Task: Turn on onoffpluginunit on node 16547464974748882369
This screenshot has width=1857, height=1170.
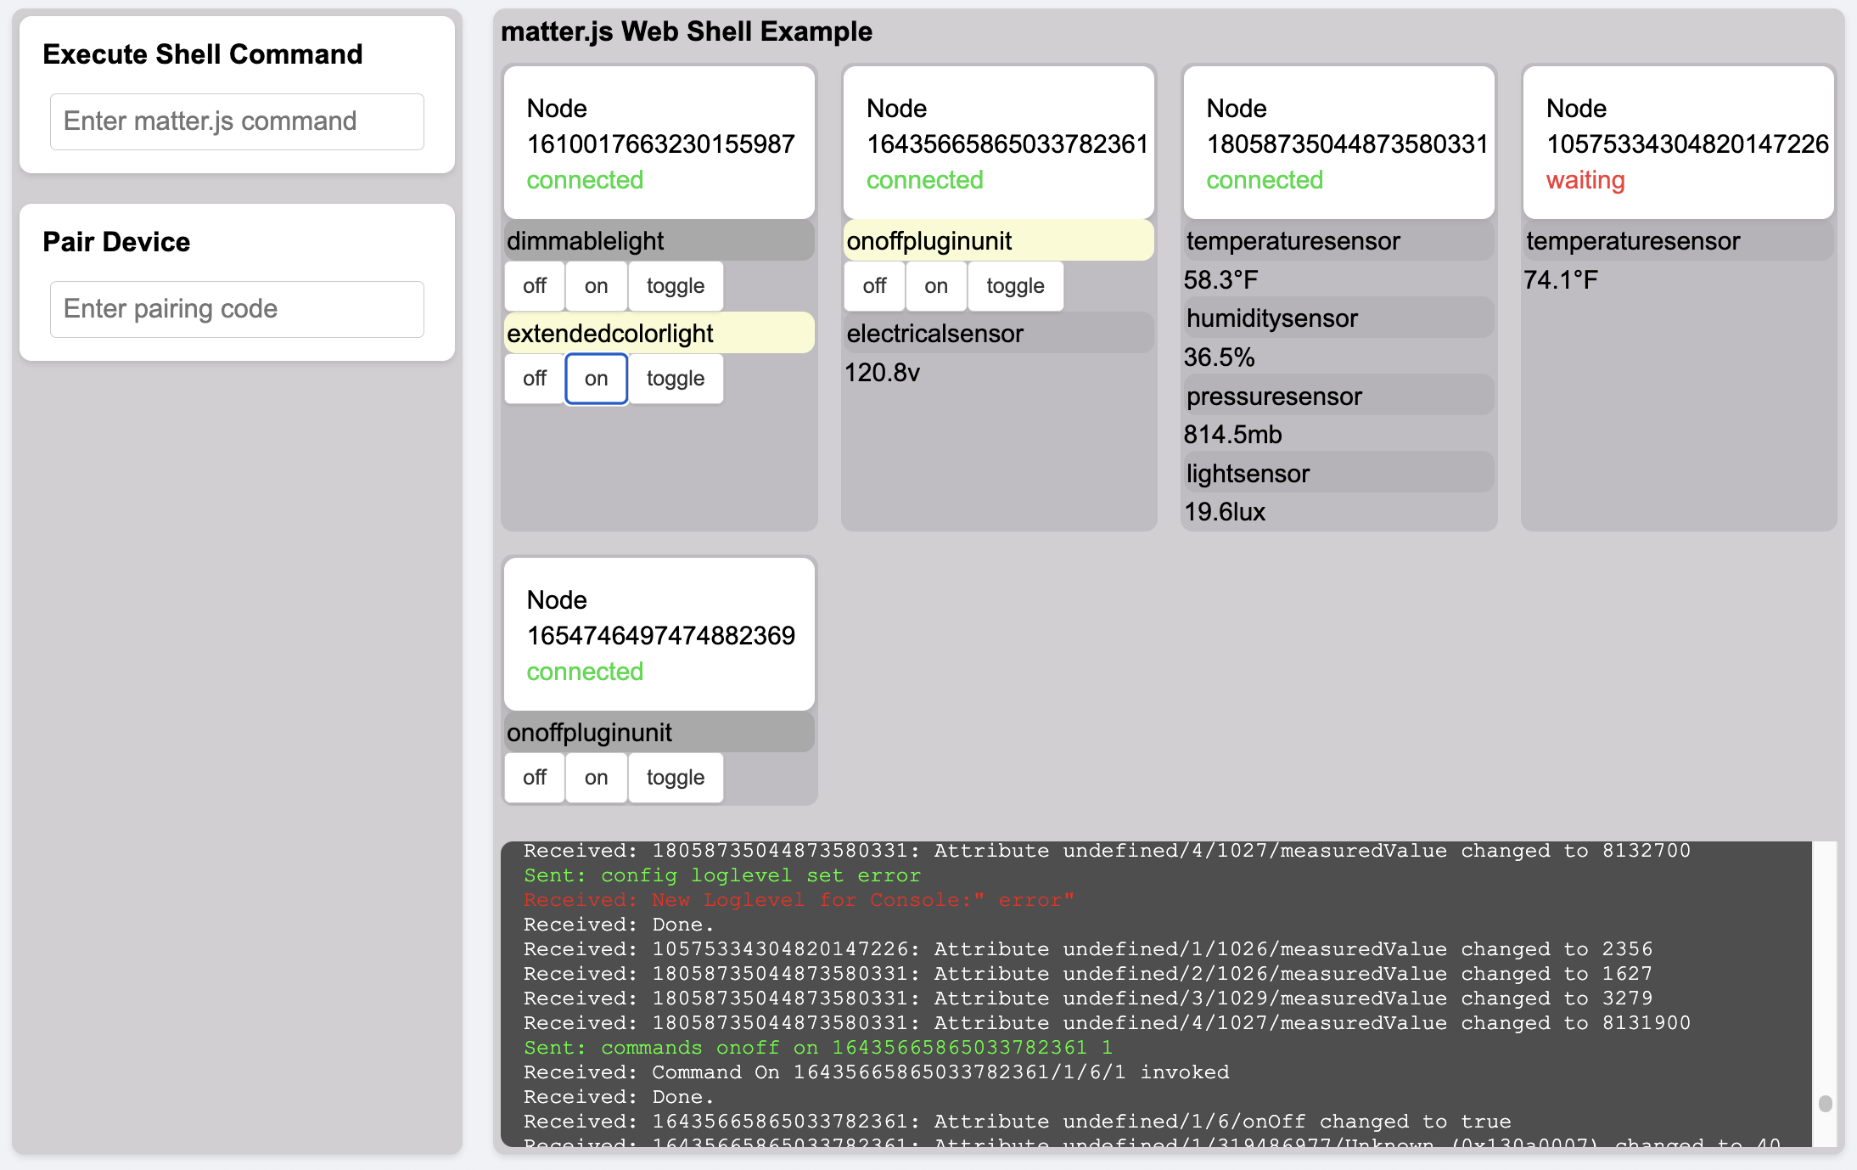Action: [x=596, y=778]
